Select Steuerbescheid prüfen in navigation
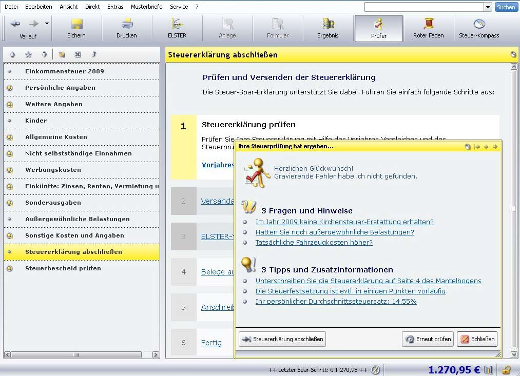 tap(82, 268)
